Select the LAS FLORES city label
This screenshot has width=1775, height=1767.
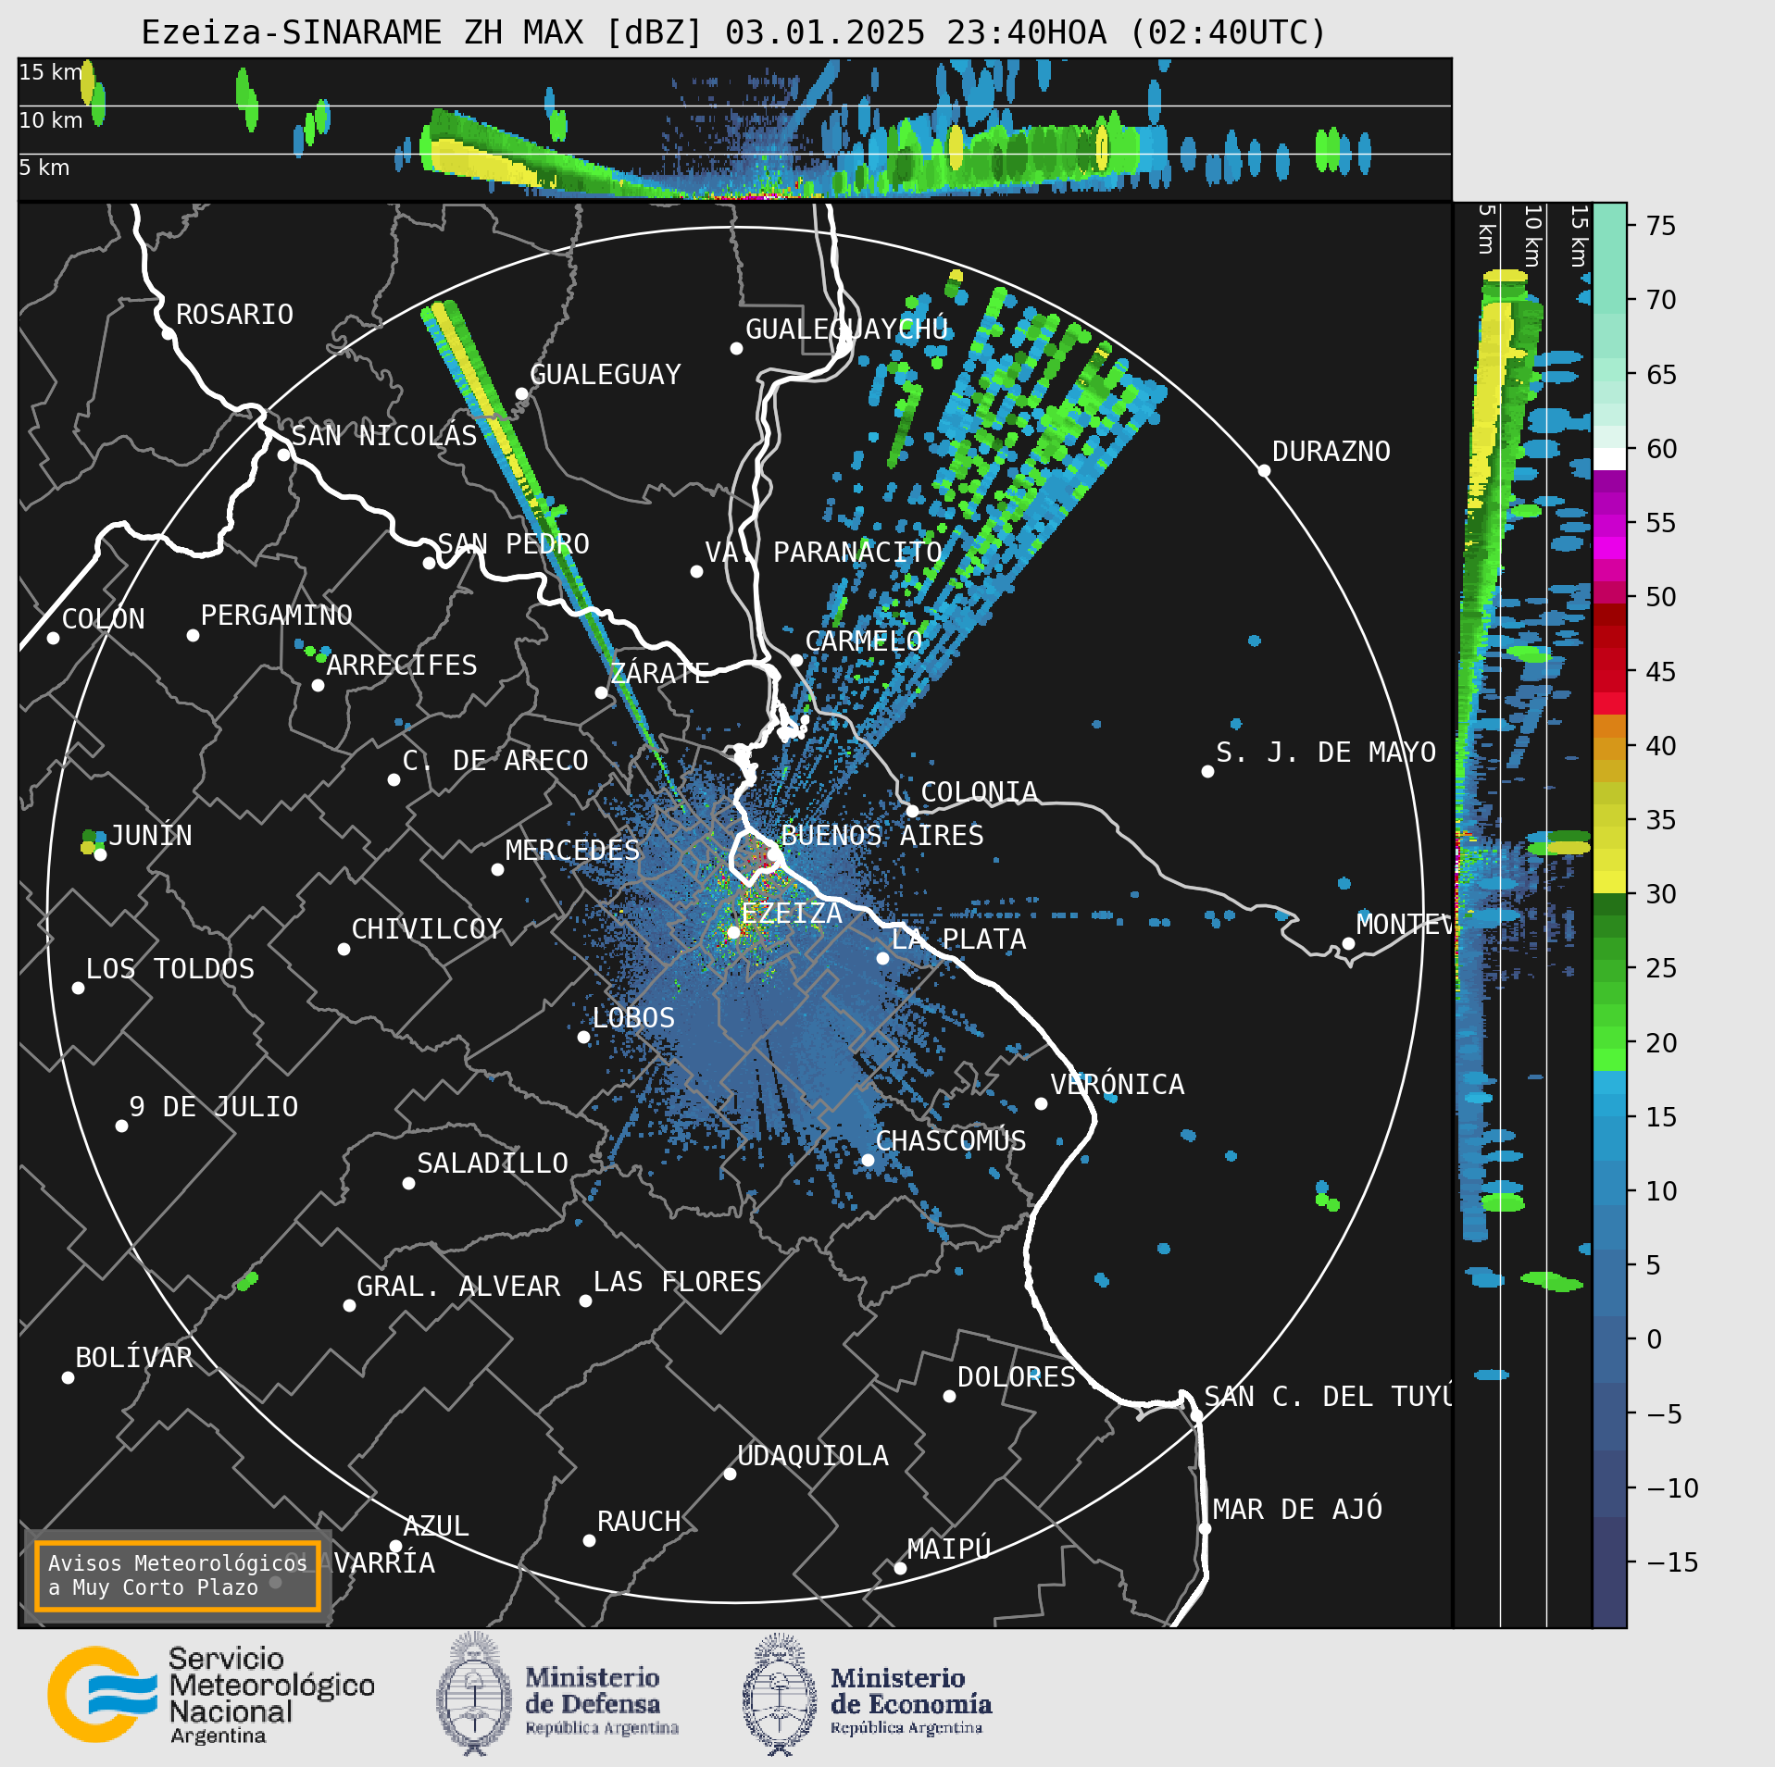point(677,1282)
